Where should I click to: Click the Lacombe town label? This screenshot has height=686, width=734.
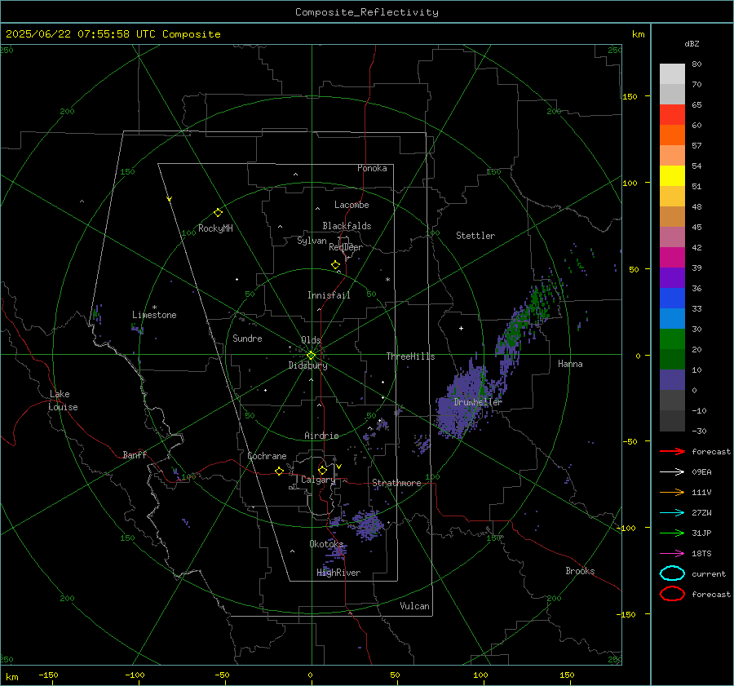pos(352,205)
